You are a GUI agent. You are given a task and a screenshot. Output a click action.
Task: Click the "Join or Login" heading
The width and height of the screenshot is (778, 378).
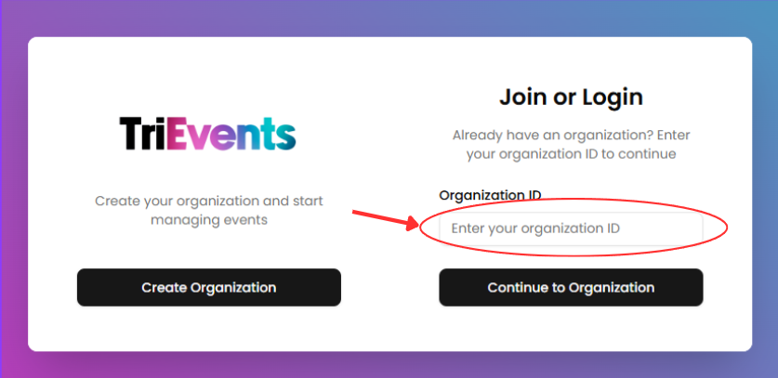[571, 97]
